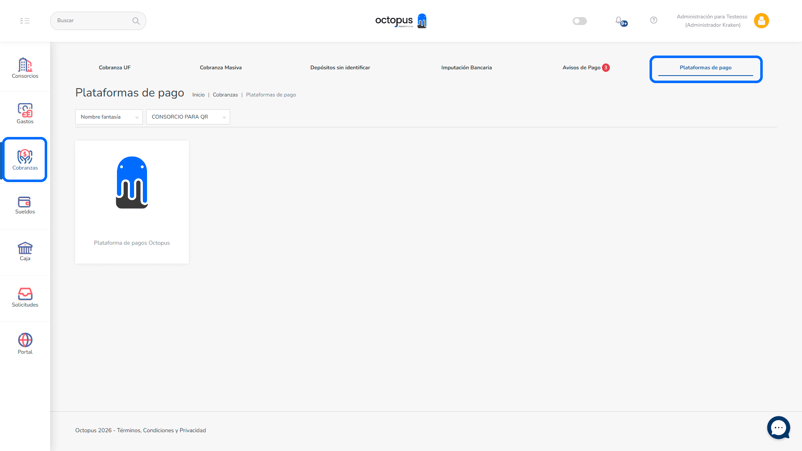The image size is (802, 451).
Task: Collapse the sidebar with hamburger menu icon
Action: [25, 21]
